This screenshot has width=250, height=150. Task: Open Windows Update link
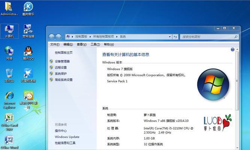(67, 137)
